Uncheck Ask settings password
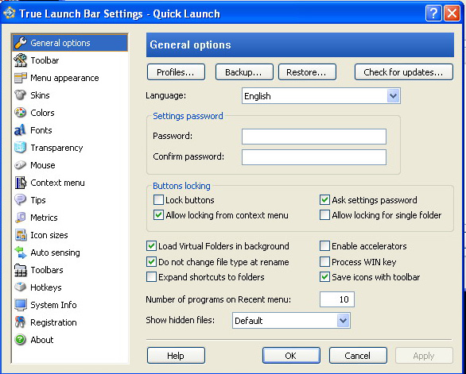466x374 pixels. click(324, 200)
